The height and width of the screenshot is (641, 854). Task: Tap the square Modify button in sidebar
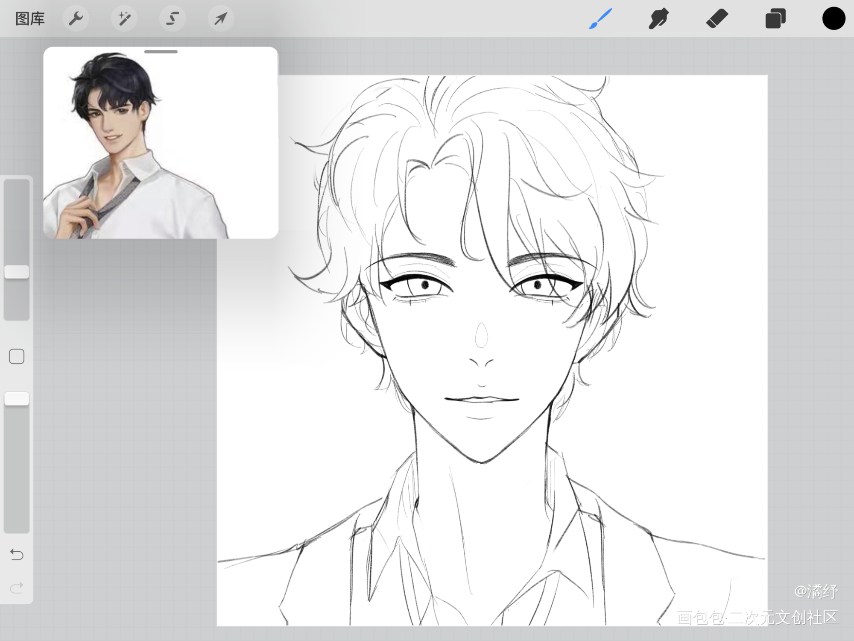point(17,356)
